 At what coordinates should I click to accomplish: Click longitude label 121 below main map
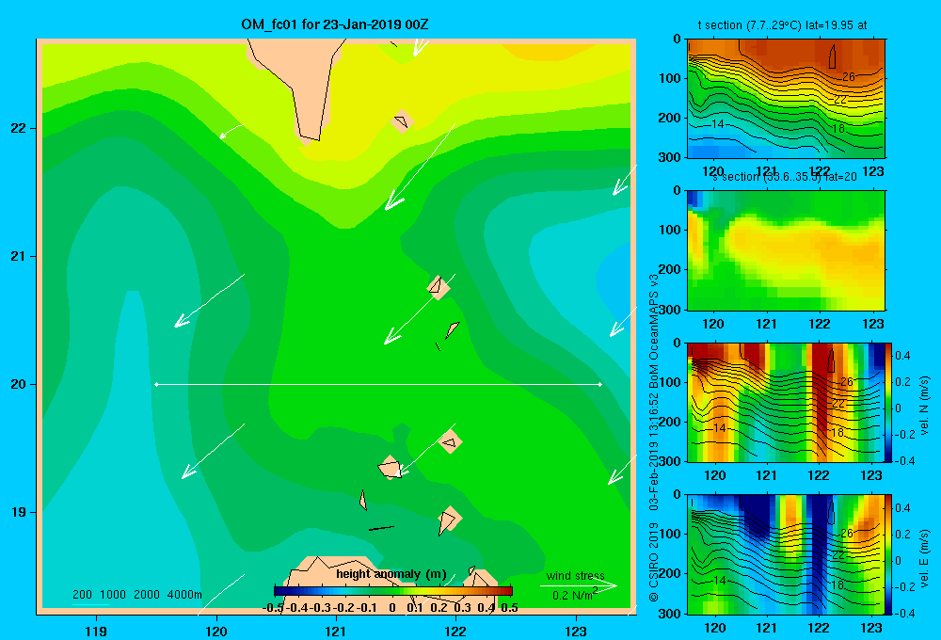tap(336, 631)
